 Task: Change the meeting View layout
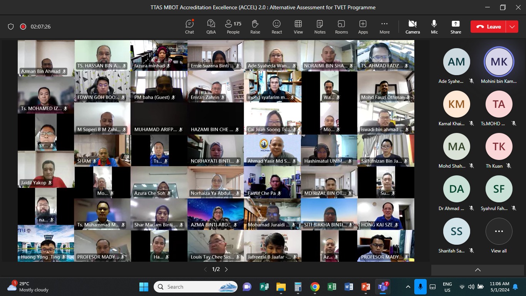(x=298, y=27)
